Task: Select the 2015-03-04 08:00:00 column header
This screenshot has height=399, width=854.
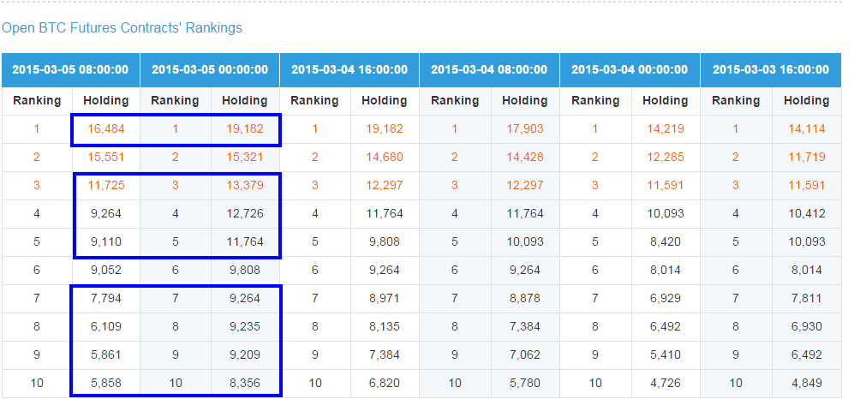Action: 489,69
